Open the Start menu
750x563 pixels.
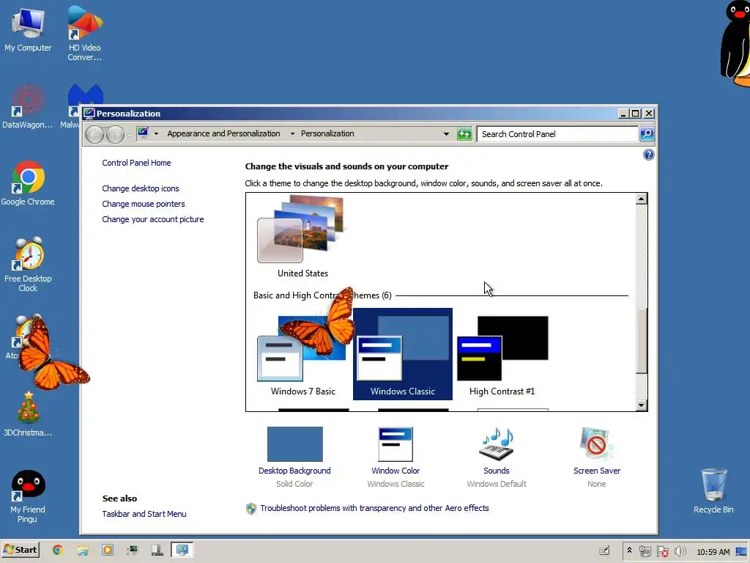(x=20, y=550)
